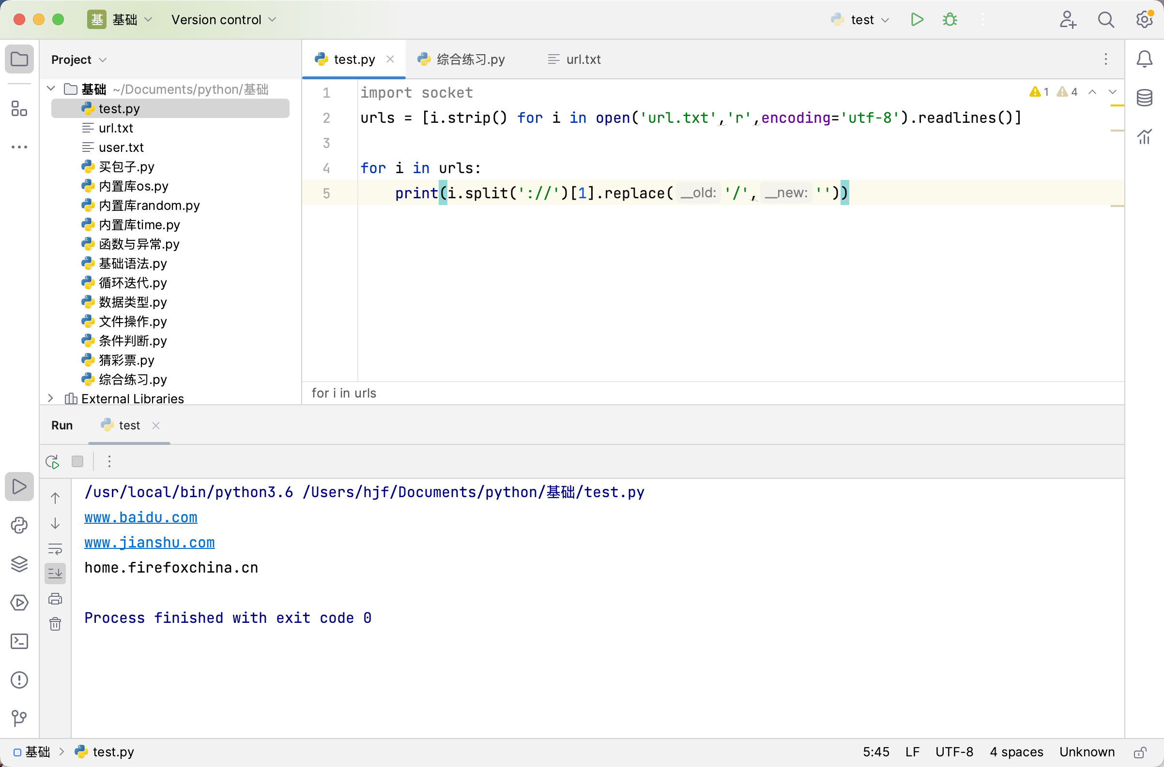The width and height of the screenshot is (1164, 767).
Task: Open editor tabs options menu
Action: 1105,59
